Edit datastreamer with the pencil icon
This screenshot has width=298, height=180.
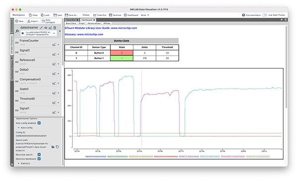pyautogui.click(x=41, y=28)
